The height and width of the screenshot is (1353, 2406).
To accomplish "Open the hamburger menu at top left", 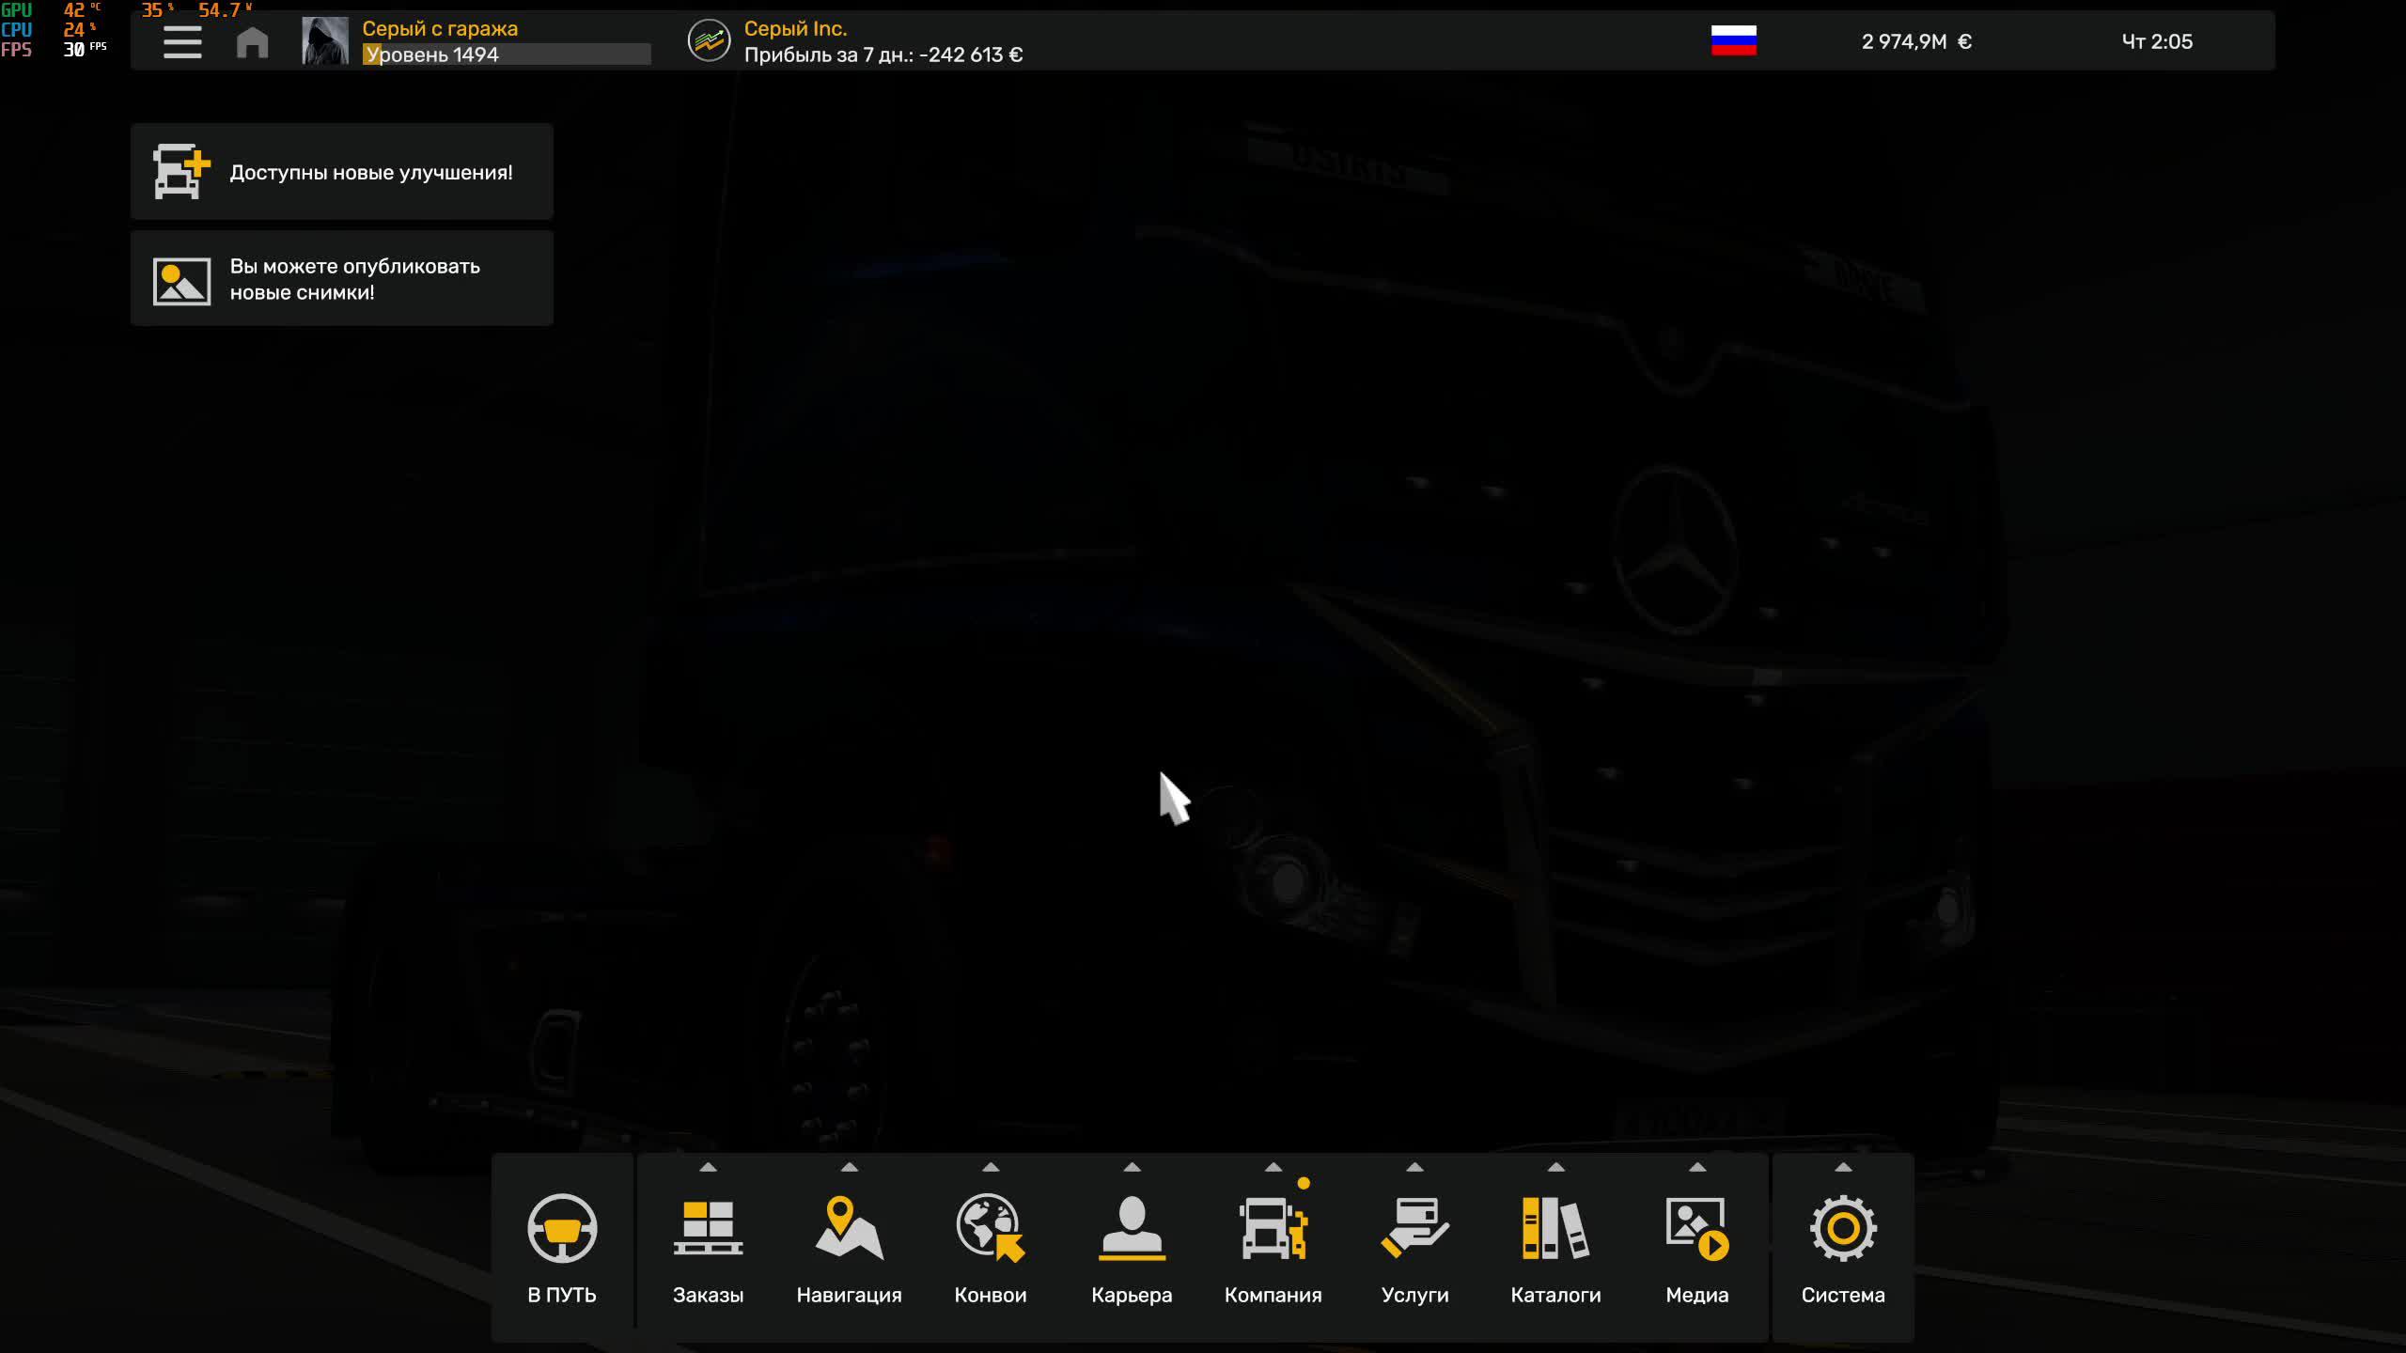I will click(182, 42).
